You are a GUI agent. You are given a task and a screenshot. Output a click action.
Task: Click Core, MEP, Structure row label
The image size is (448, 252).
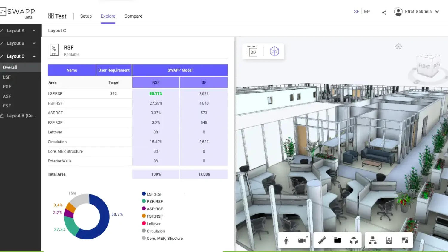click(65, 151)
